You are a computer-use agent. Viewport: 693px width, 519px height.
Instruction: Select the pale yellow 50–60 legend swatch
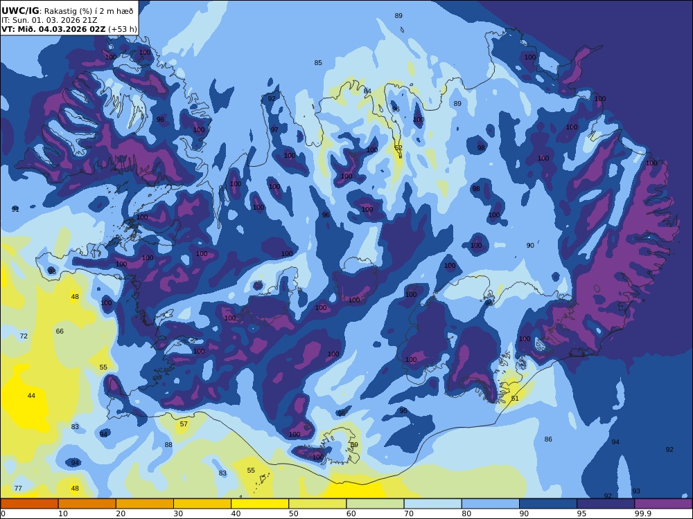[317, 504]
